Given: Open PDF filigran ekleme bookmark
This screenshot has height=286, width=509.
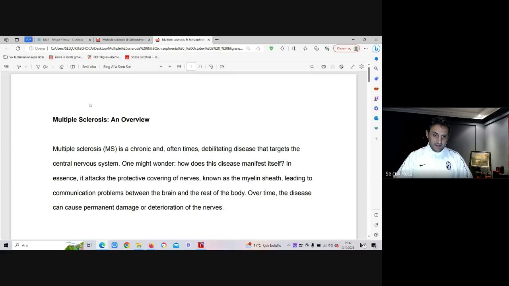Looking at the screenshot, I should 104,57.
